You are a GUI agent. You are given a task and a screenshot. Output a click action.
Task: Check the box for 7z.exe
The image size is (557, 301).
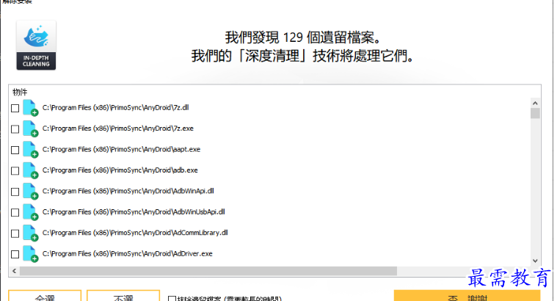point(15,129)
